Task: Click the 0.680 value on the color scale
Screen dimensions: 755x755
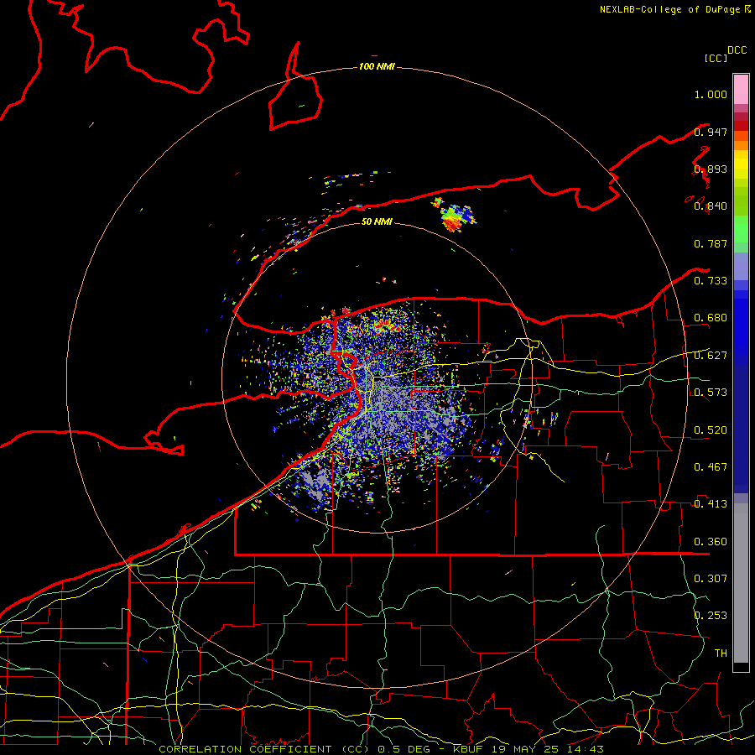Action: point(711,318)
